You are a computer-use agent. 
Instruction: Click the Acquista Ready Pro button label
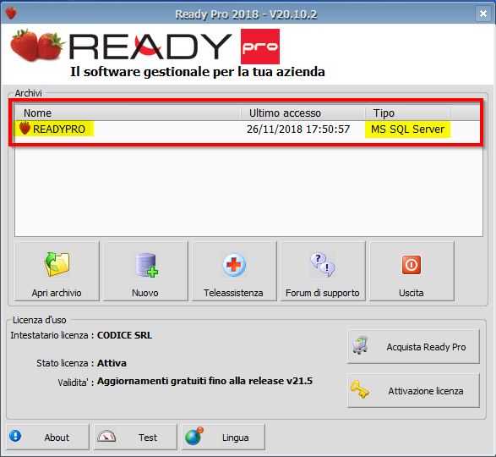[x=426, y=347]
